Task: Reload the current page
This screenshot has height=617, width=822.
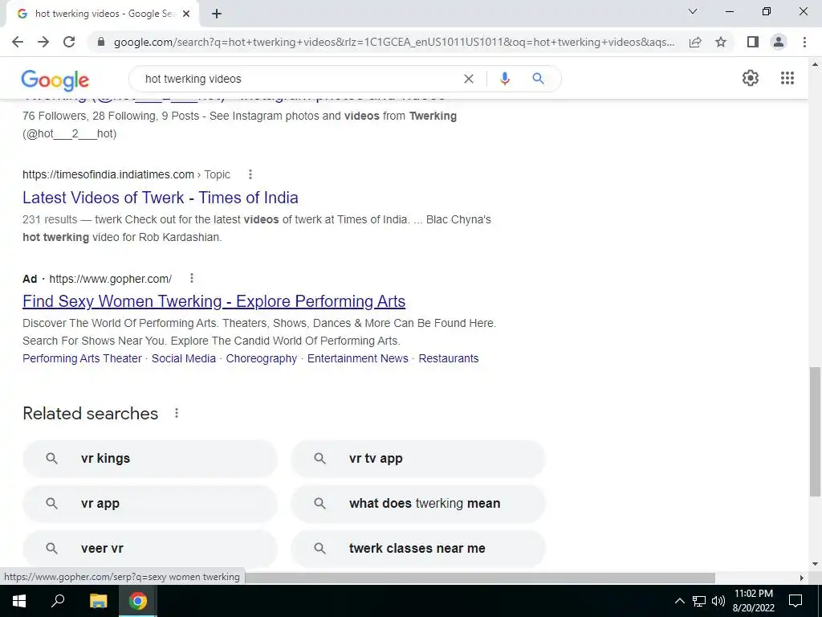Action: pyautogui.click(x=69, y=42)
